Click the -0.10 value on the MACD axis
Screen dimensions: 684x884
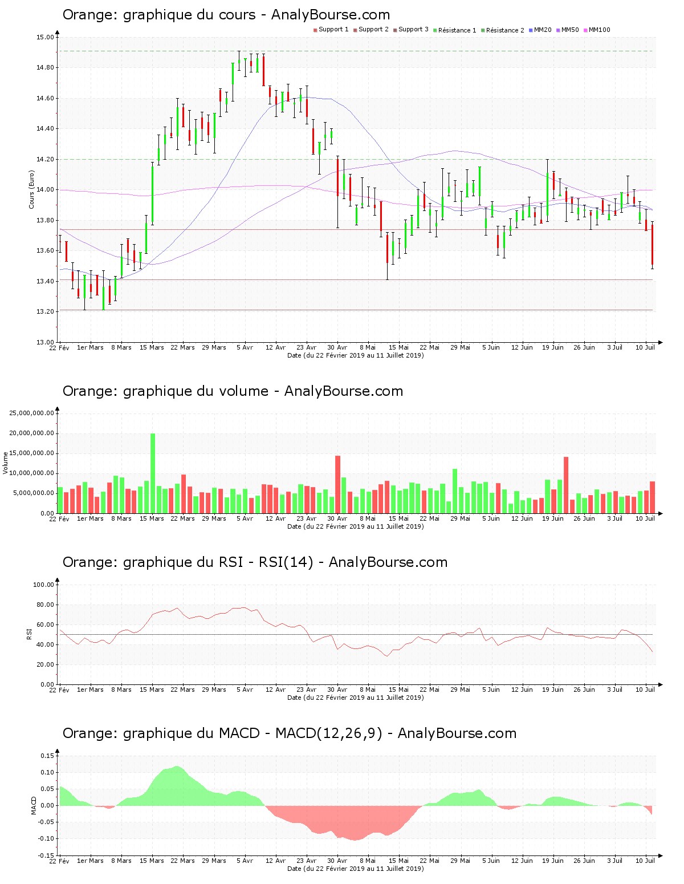47,839
